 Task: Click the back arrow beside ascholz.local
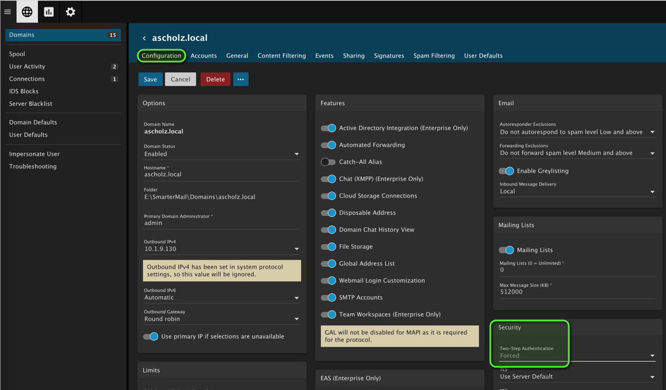[x=144, y=38]
